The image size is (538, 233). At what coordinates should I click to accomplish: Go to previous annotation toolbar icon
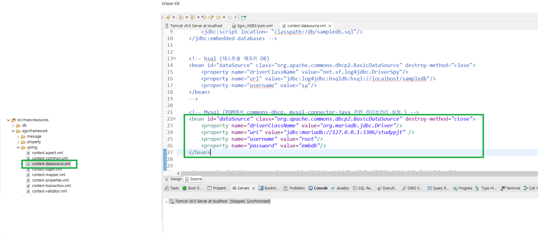pyautogui.click(x=193, y=17)
